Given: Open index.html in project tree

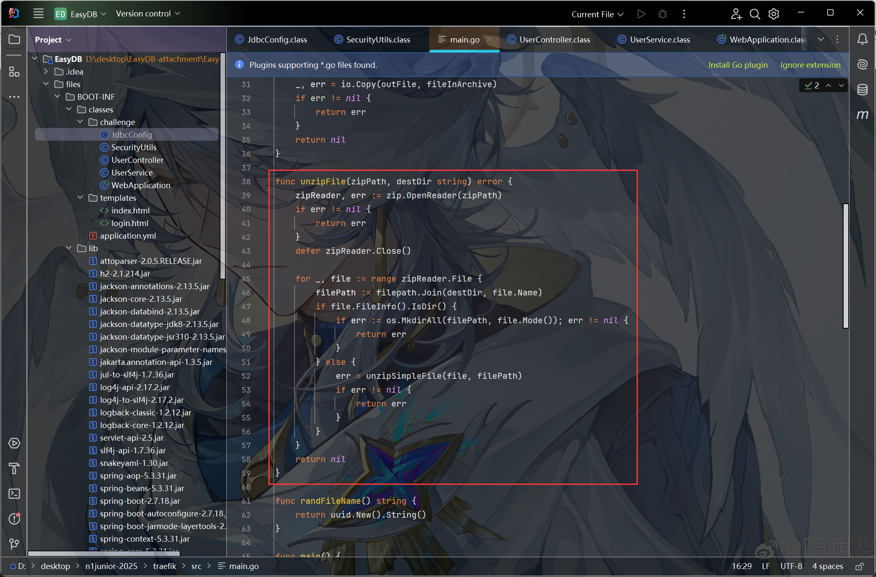Looking at the screenshot, I should (130, 210).
